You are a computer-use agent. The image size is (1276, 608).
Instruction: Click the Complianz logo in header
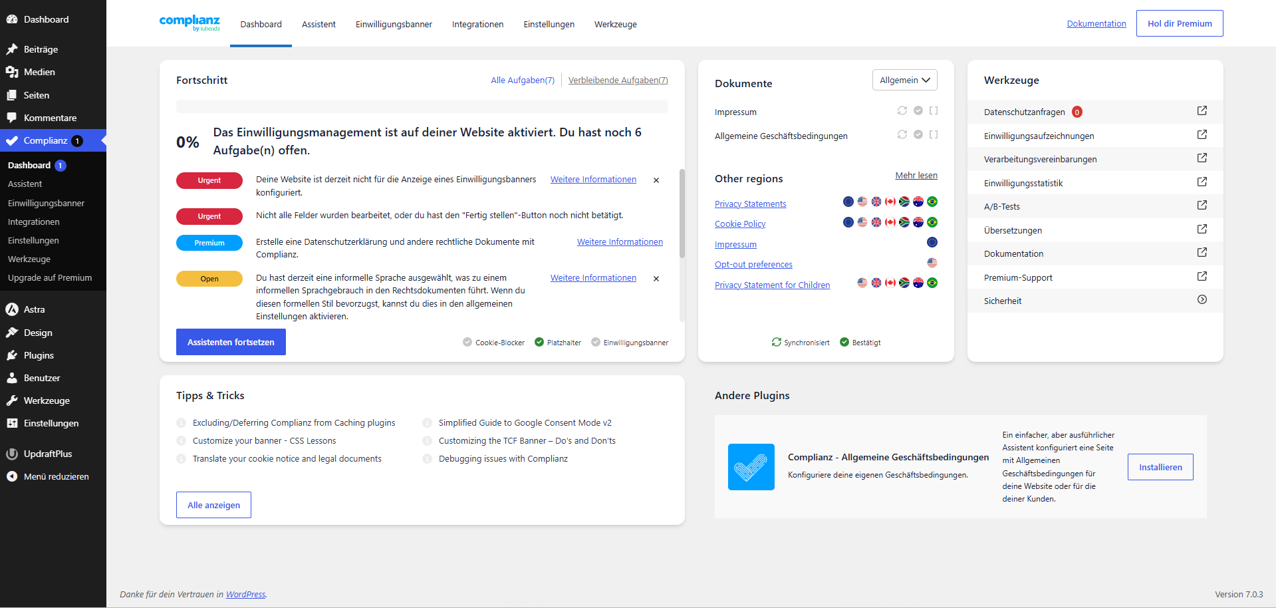(x=190, y=23)
